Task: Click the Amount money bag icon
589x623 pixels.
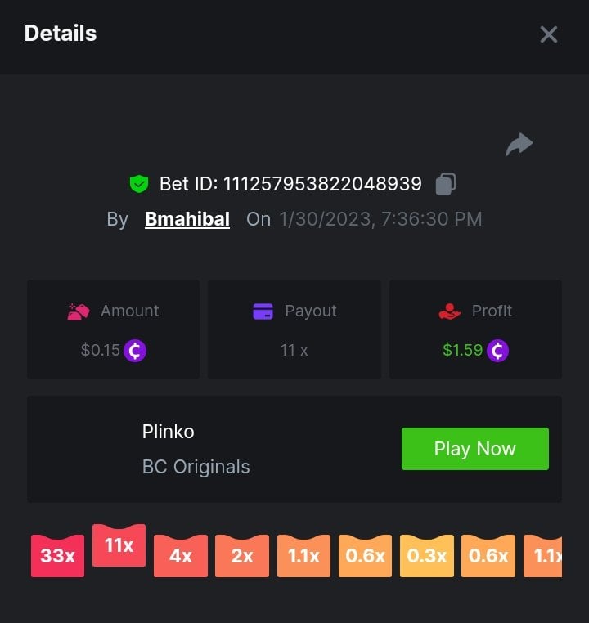Action: 79,311
